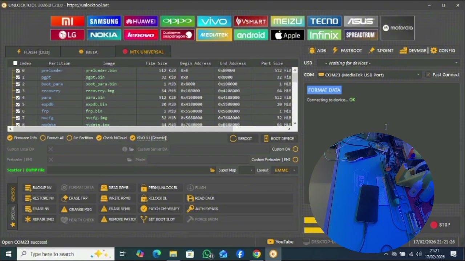Open the Android module tile
Image resolution: width=465 pixels, height=261 pixels.
pyautogui.click(x=251, y=35)
